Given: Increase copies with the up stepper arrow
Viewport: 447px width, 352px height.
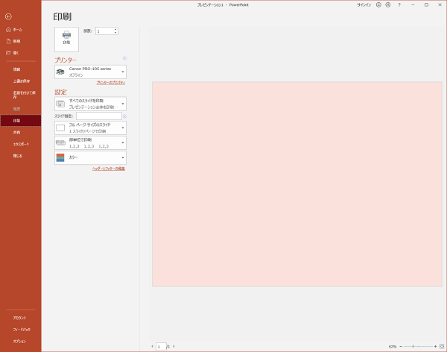Looking at the screenshot, I should coord(115,29).
